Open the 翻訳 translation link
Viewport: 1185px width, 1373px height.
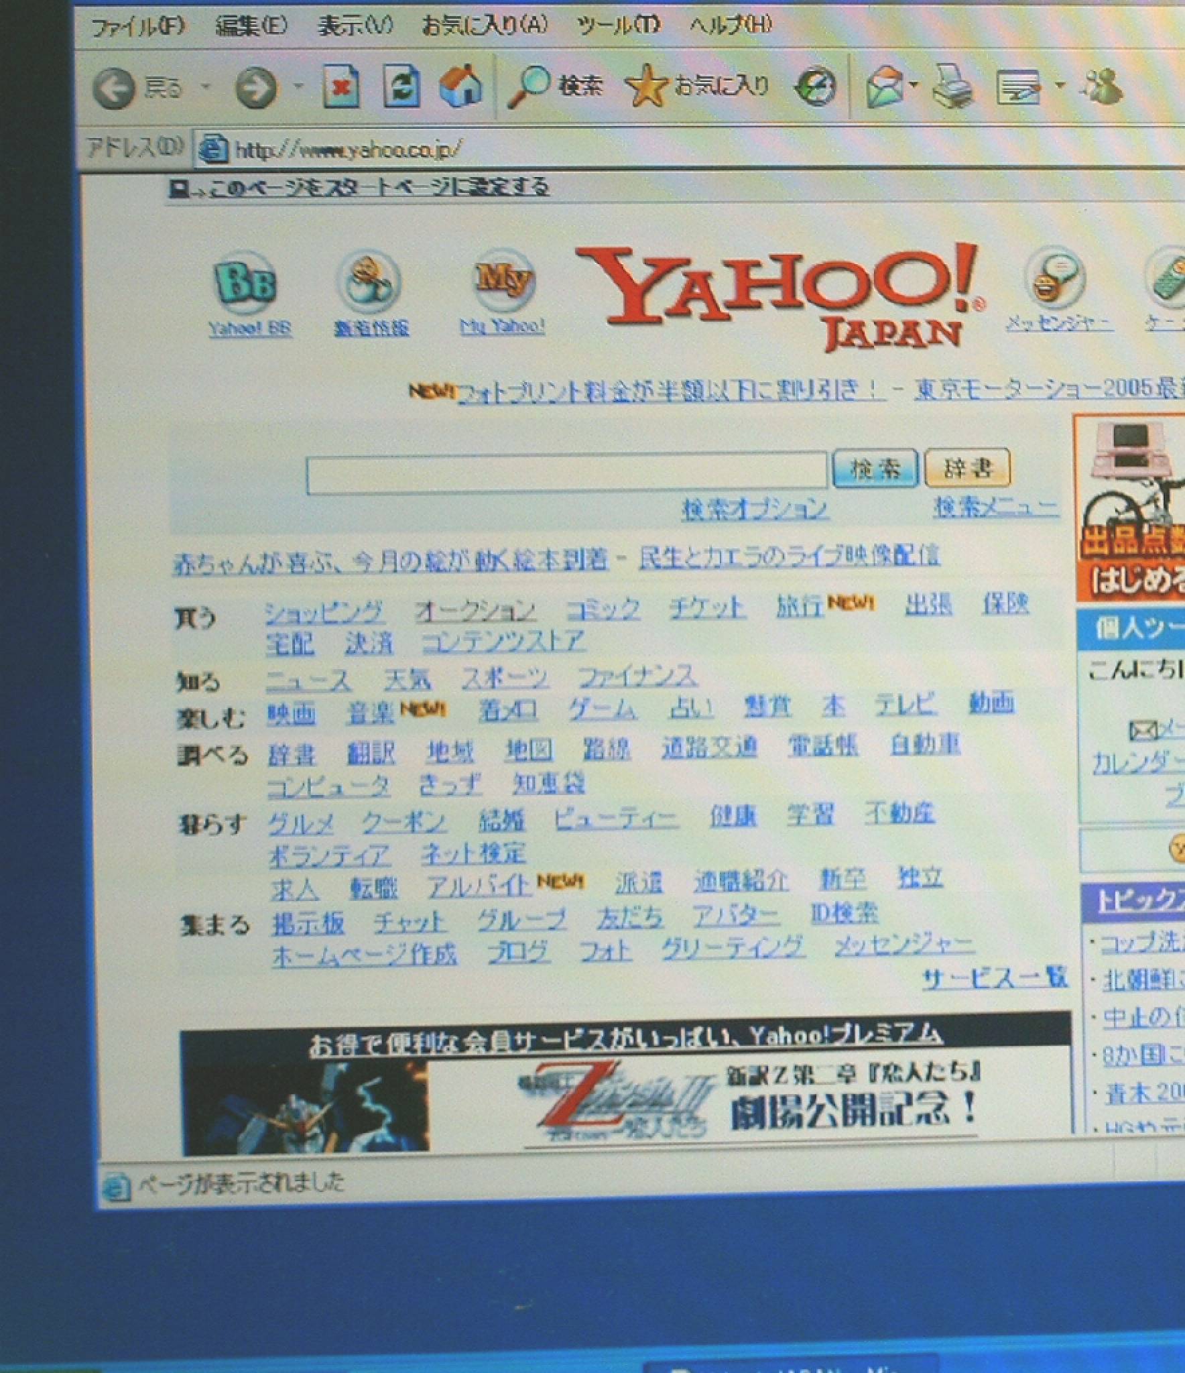[371, 753]
